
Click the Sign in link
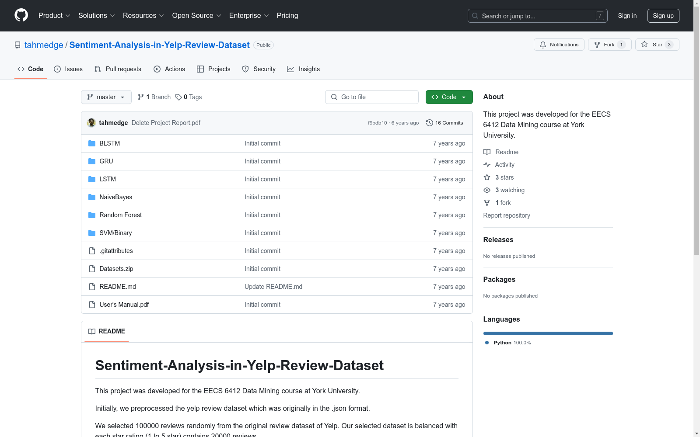tap(627, 16)
